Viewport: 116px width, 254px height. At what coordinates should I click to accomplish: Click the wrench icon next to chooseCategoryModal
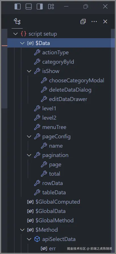(44, 81)
